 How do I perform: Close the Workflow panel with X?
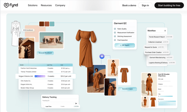point(165,31)
